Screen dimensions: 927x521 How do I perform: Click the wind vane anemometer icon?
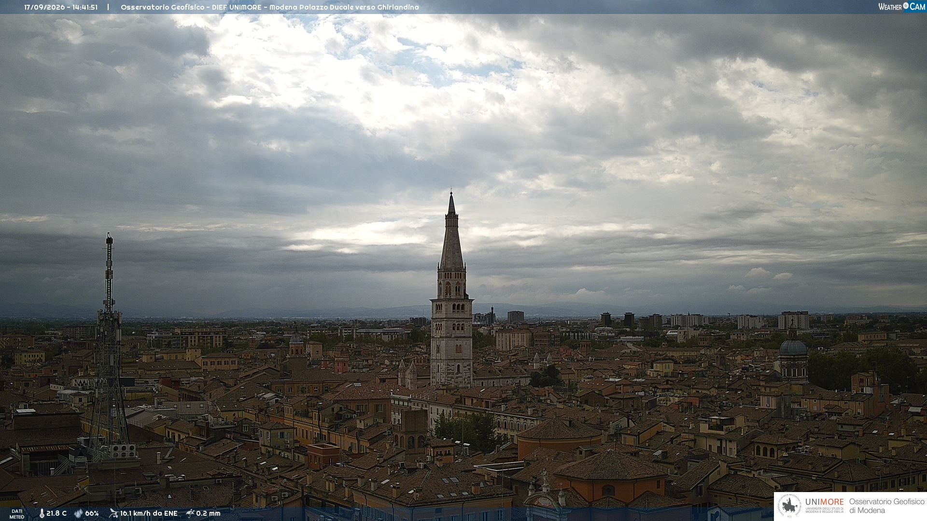tap(113, 514)
